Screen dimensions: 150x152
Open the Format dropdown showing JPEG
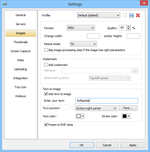tap(81, 28)
